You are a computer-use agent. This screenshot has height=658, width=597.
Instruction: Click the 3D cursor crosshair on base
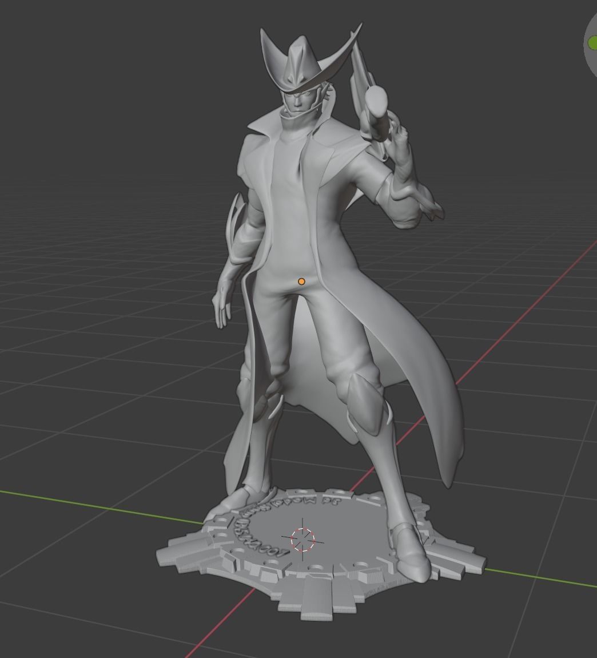(x=303, y=540)
